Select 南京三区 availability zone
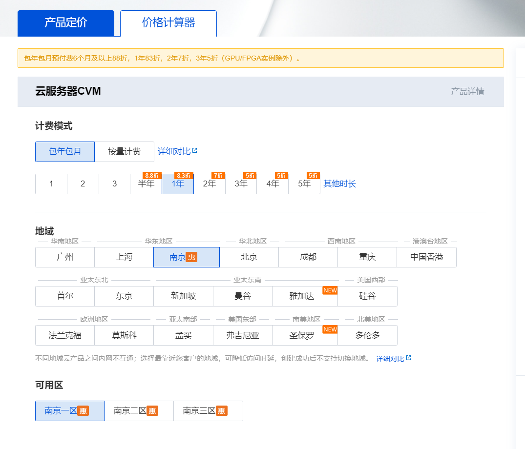This screenshot has height=449, width=525. (x=208, y=411)
